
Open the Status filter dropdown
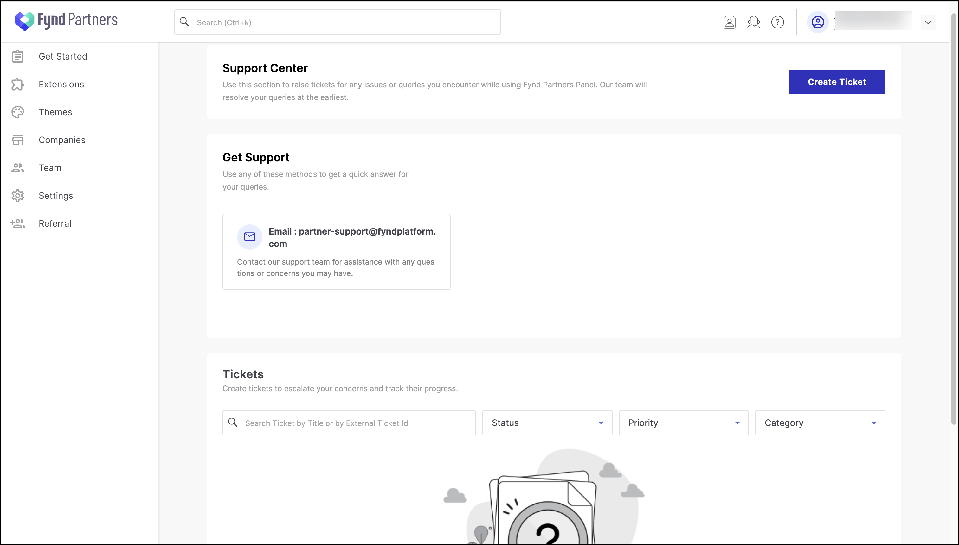point(547,423)
